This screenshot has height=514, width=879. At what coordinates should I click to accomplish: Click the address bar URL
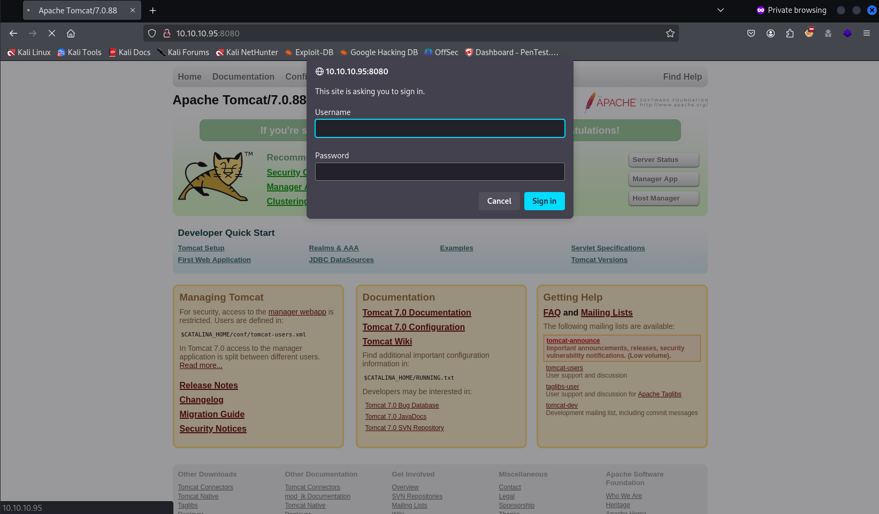[208, 33]
